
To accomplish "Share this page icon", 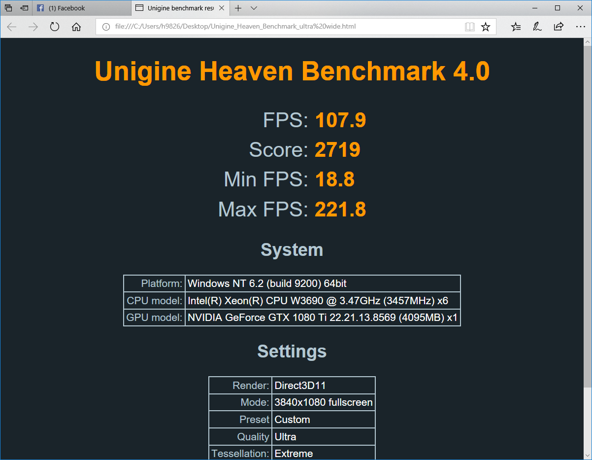I will click(559, 27).
